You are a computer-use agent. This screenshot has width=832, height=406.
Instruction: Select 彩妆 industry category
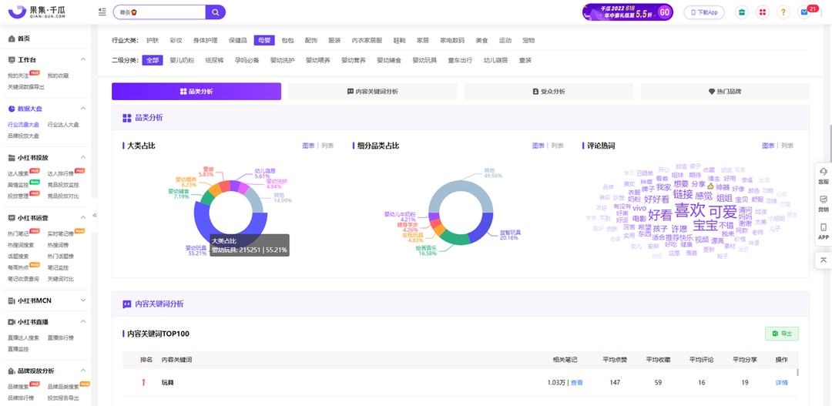(176, 40)
